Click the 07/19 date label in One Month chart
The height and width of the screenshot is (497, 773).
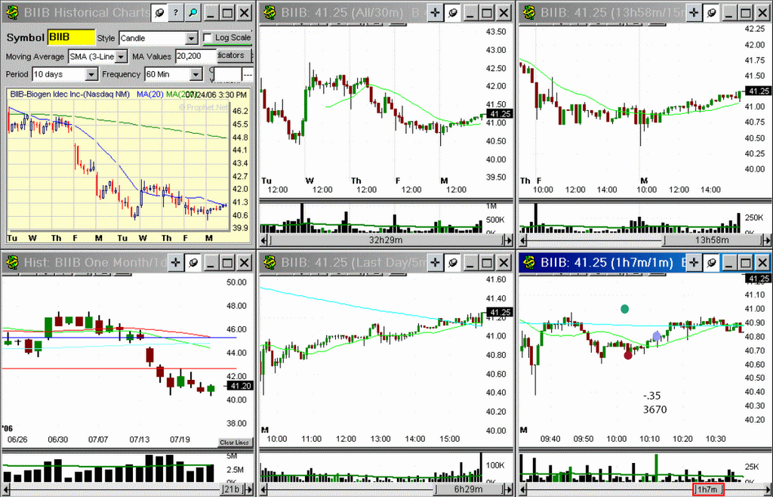pyautogui.click(x=180, y=439)
